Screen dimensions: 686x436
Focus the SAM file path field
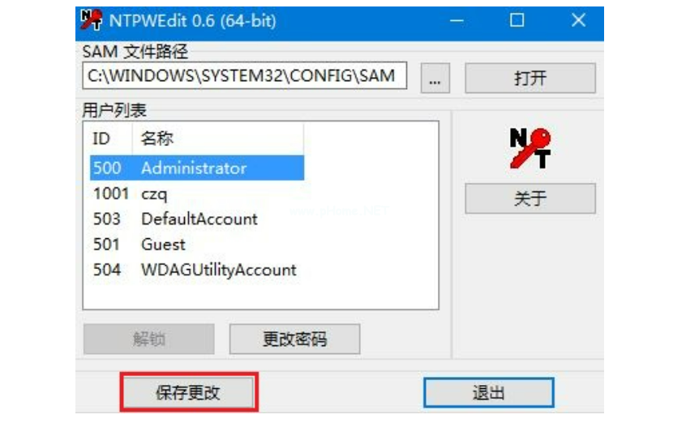point(245,75)
